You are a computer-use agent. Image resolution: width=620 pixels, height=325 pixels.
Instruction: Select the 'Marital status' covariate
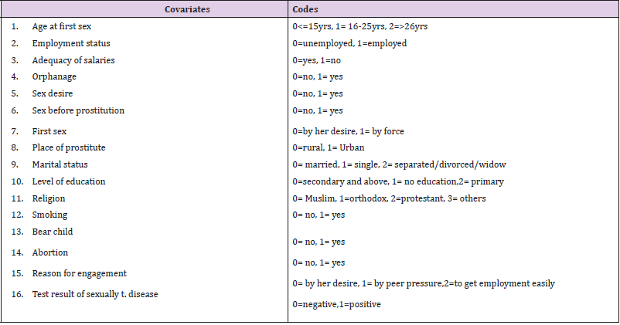pos(60,164)
